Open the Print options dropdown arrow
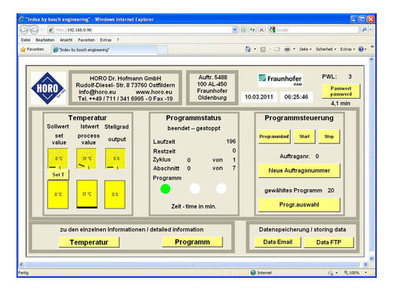 (294, 49)
